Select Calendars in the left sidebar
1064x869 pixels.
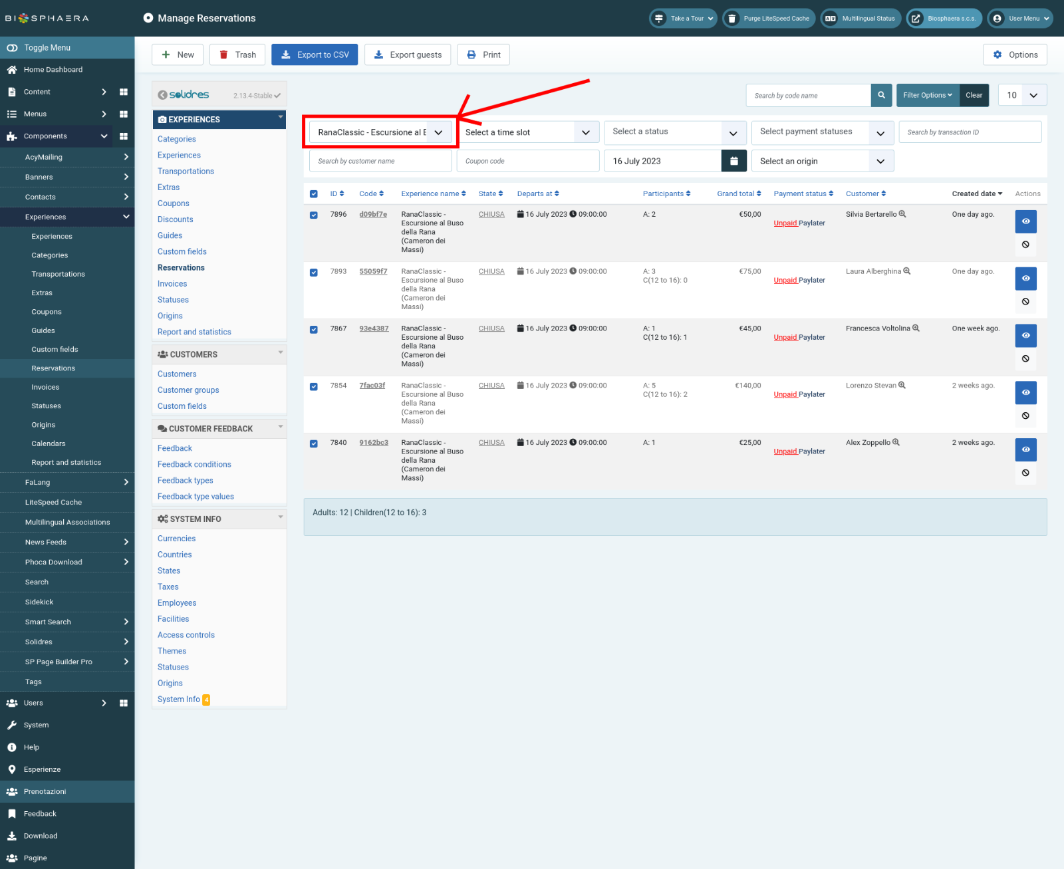click(49, 443)
